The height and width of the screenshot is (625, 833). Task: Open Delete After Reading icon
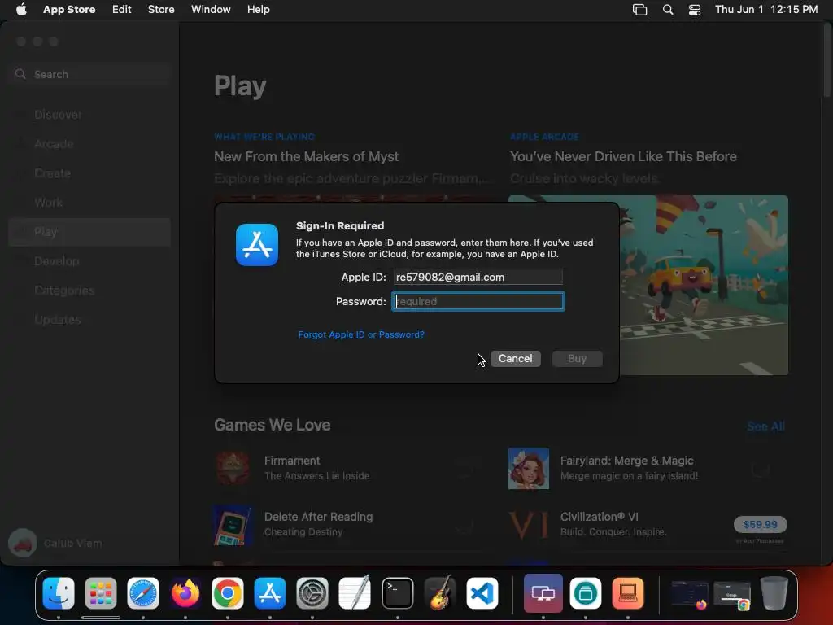pos(233,525)
